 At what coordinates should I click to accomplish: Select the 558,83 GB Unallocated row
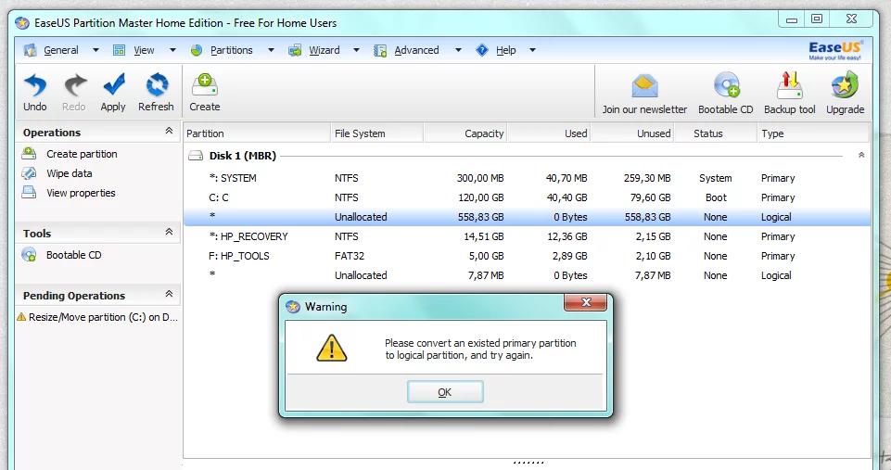(527, 217)
